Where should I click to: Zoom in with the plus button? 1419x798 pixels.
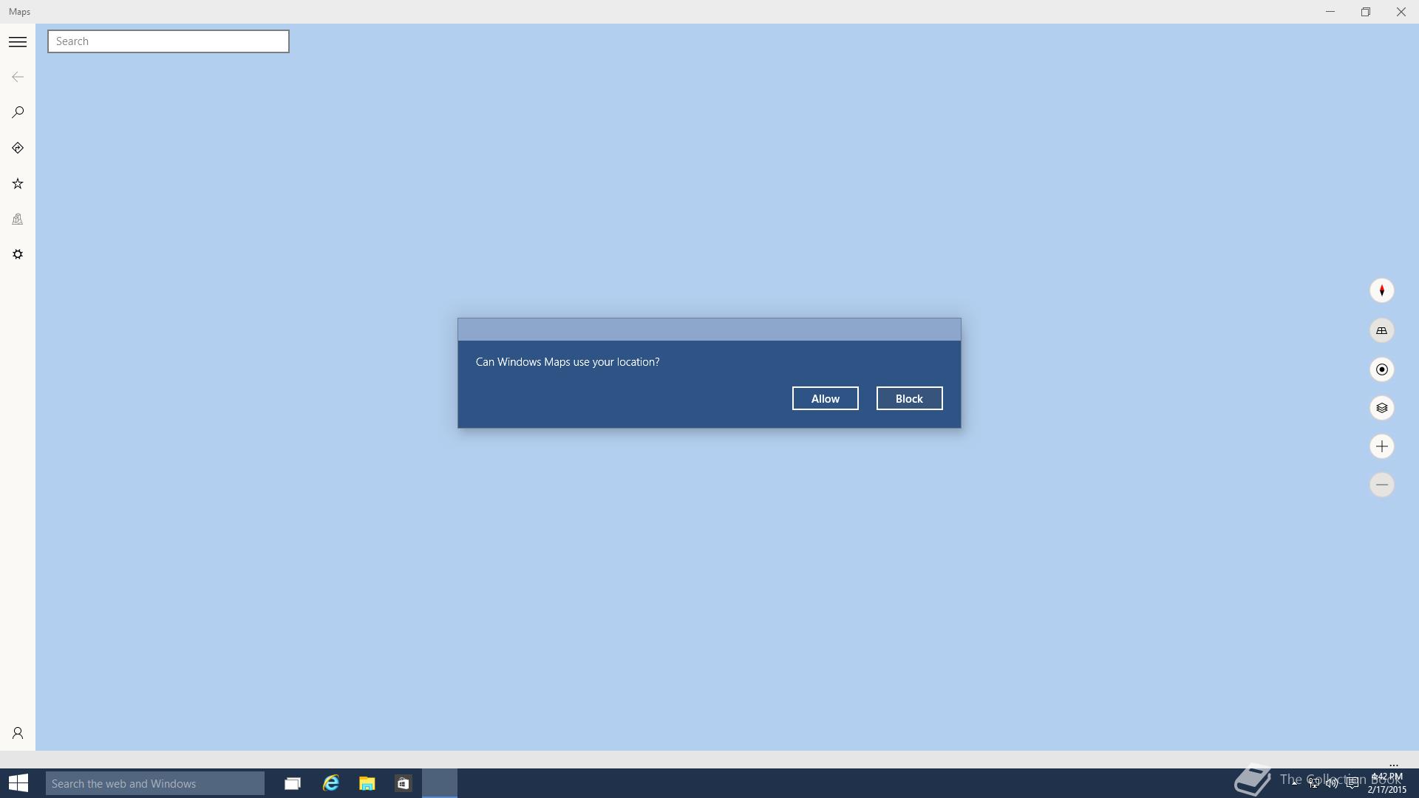pos(1381,446)
